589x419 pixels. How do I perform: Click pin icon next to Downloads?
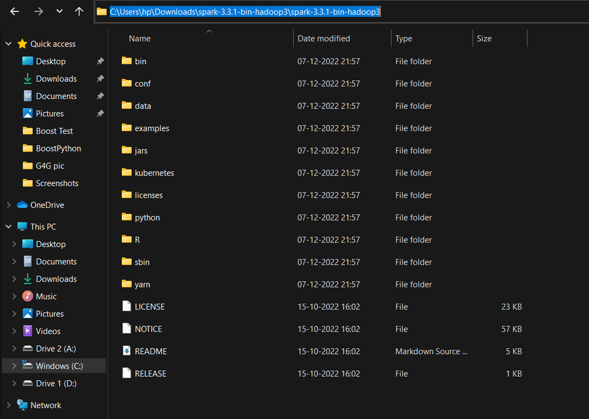click(x=100, y=78)
